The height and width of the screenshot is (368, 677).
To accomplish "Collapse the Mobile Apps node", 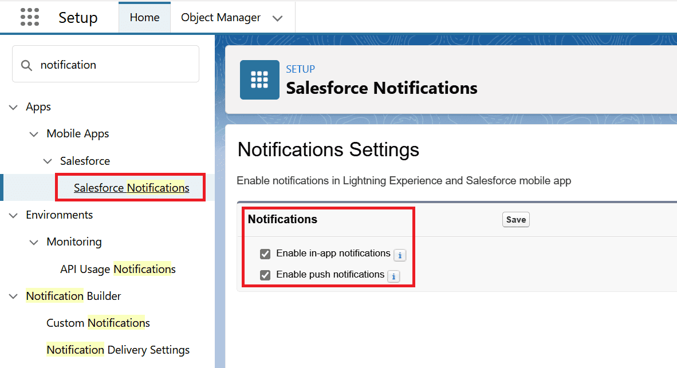I will tap(34, 134).
